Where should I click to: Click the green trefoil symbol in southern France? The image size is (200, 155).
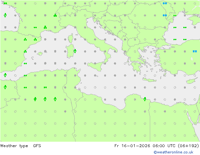pyautogui.click(x=45, y=27)
